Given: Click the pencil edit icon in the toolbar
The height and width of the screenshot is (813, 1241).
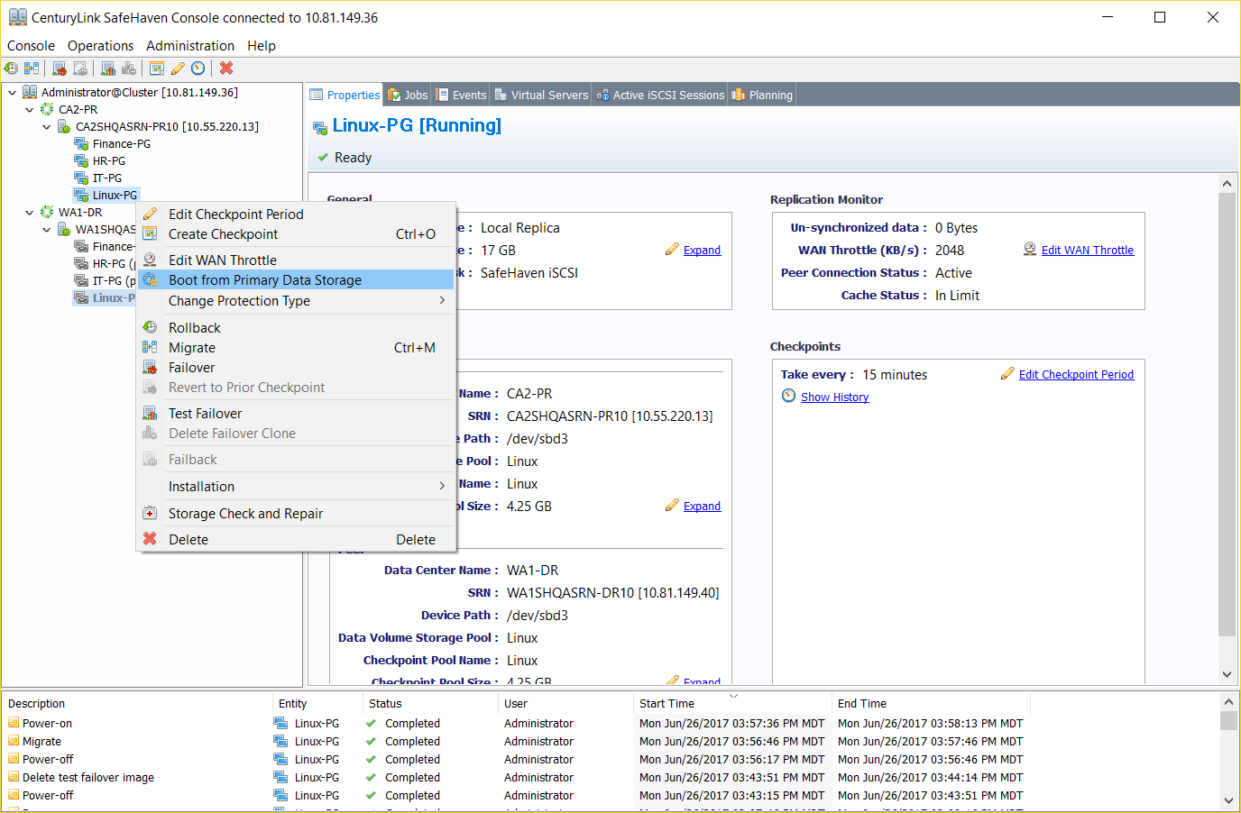Looking at the screenshot, I should 178,68.
